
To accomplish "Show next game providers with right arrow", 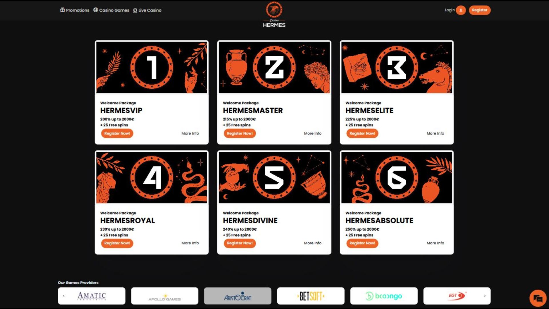I will (x=485, y=296).
